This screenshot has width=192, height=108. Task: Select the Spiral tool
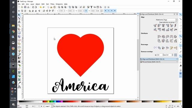point(19,47)
